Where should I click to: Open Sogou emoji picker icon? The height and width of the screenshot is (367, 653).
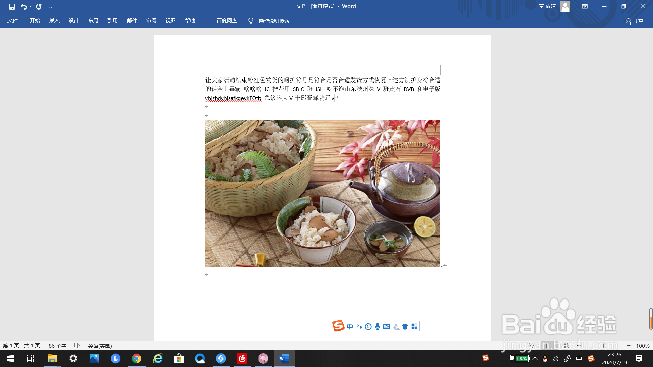pyautogui.click(x=368, y=326)
